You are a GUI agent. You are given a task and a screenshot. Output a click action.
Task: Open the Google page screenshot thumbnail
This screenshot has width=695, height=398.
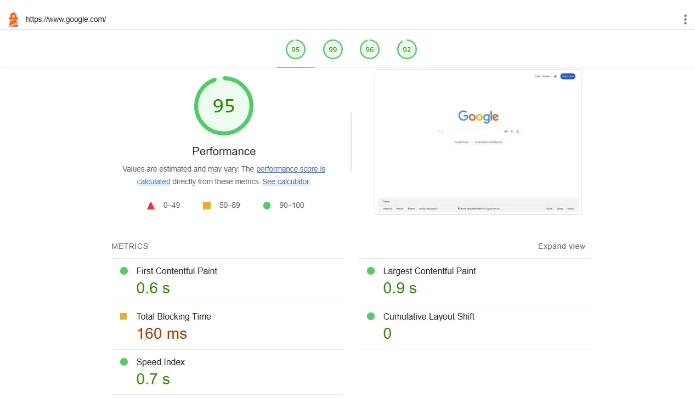coord(478,142)
